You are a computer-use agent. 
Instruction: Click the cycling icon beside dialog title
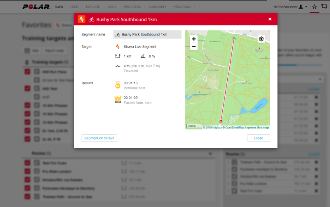(x=91, y=19)
